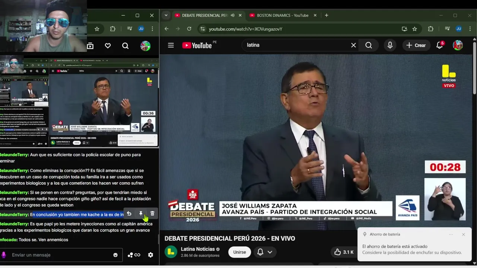Delete the highlighted chat message
The width and height of the screenshot is (477, 268).
tap(152, 214)
